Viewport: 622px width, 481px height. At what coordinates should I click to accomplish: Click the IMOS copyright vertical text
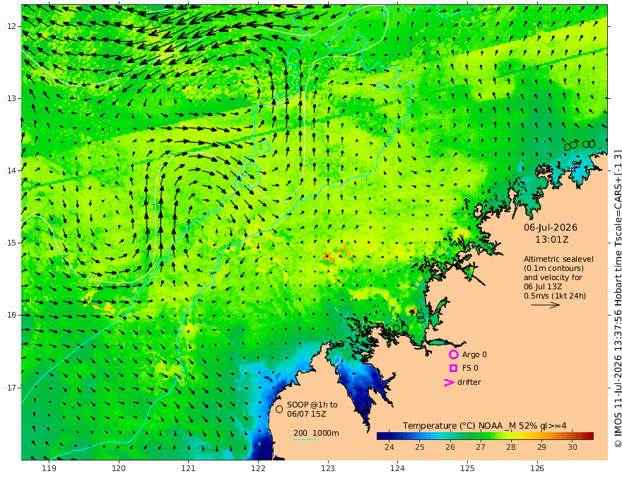click(x=617, y=299)
